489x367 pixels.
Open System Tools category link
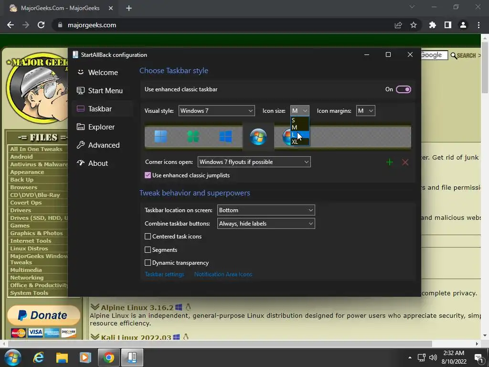click(x=29, y=293)
